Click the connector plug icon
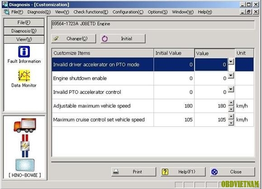The width and height of the screenshot is (262, 189). [x=25, y=146]
